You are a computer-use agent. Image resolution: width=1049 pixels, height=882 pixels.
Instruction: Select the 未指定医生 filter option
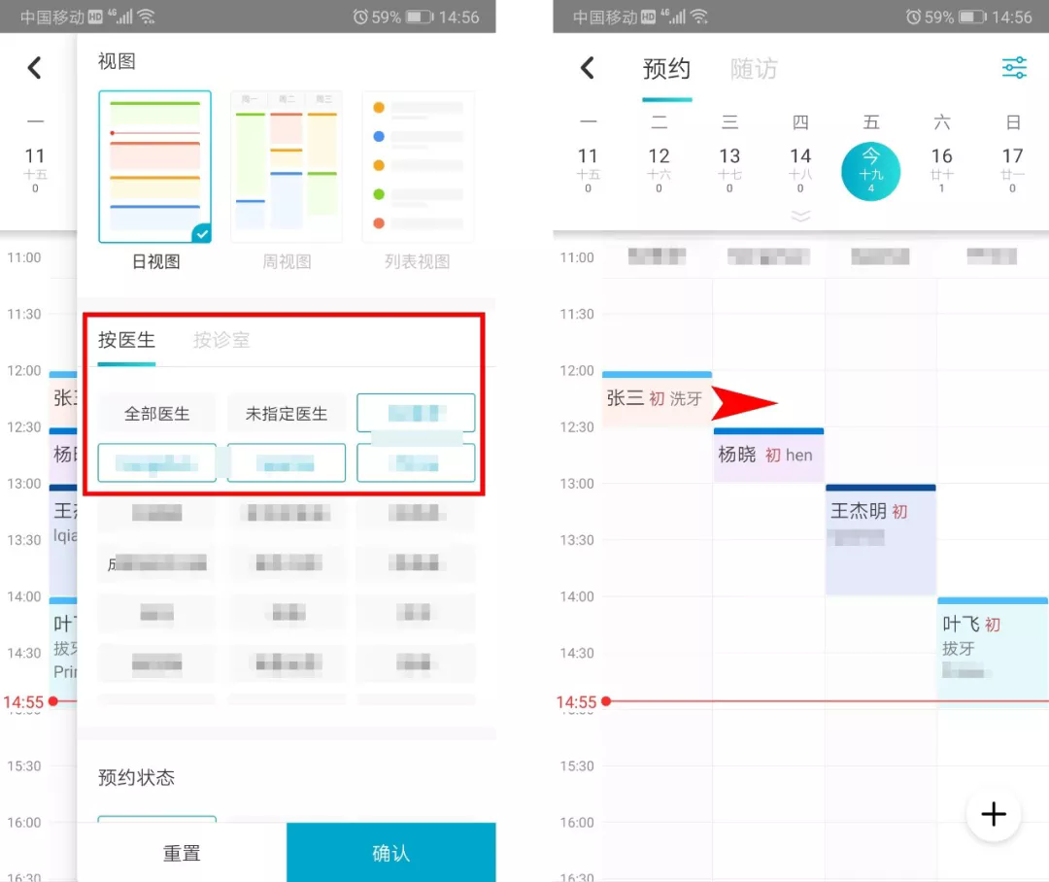coord(287,414)
